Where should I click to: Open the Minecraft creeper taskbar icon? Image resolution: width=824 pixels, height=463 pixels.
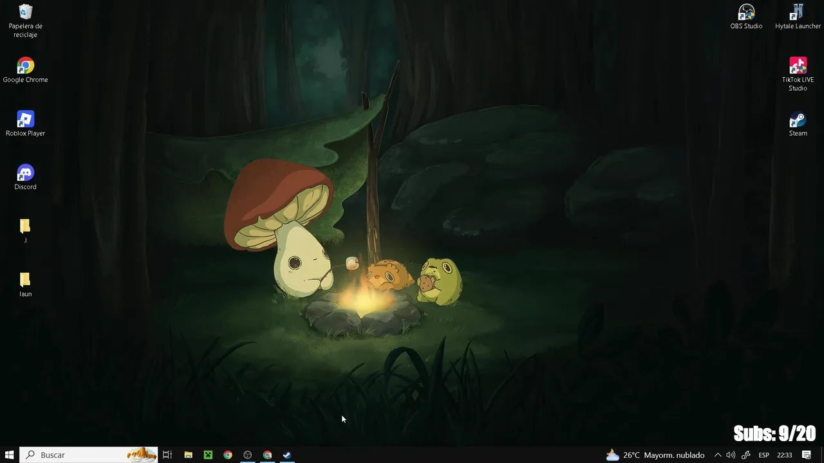click(x=208, y=455)
